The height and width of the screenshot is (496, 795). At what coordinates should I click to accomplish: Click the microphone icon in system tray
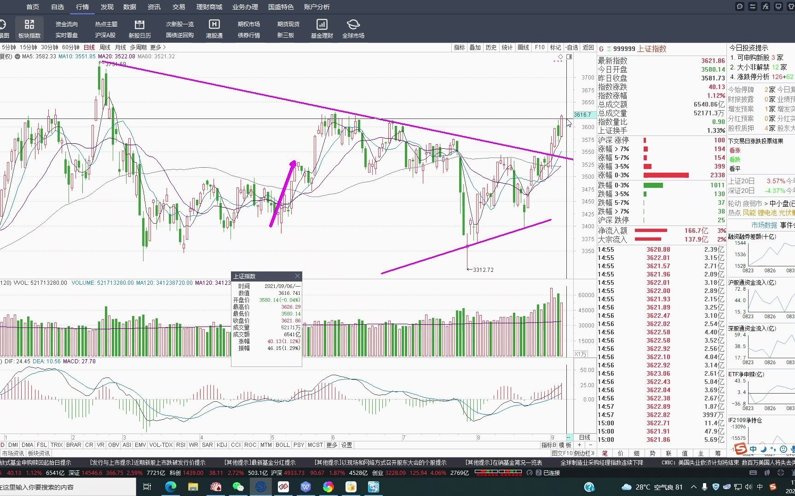coord(705,487)
